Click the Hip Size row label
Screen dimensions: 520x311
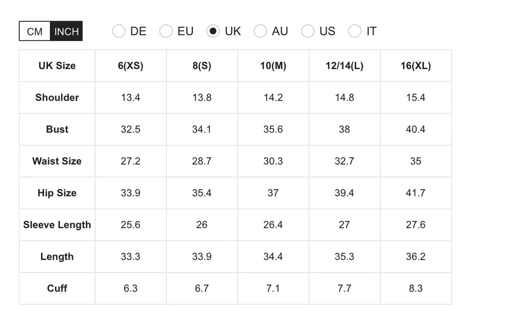pos(57,193)
